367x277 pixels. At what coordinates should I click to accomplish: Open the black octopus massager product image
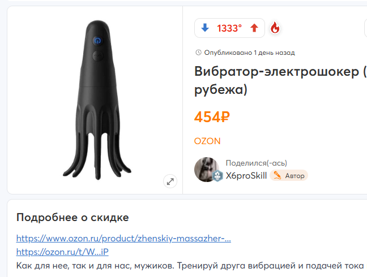(x=97, y=100)
